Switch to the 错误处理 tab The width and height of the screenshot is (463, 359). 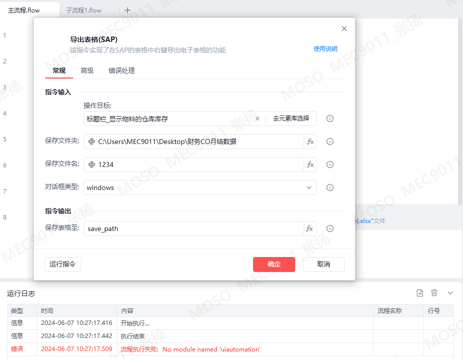pos(122,70)
